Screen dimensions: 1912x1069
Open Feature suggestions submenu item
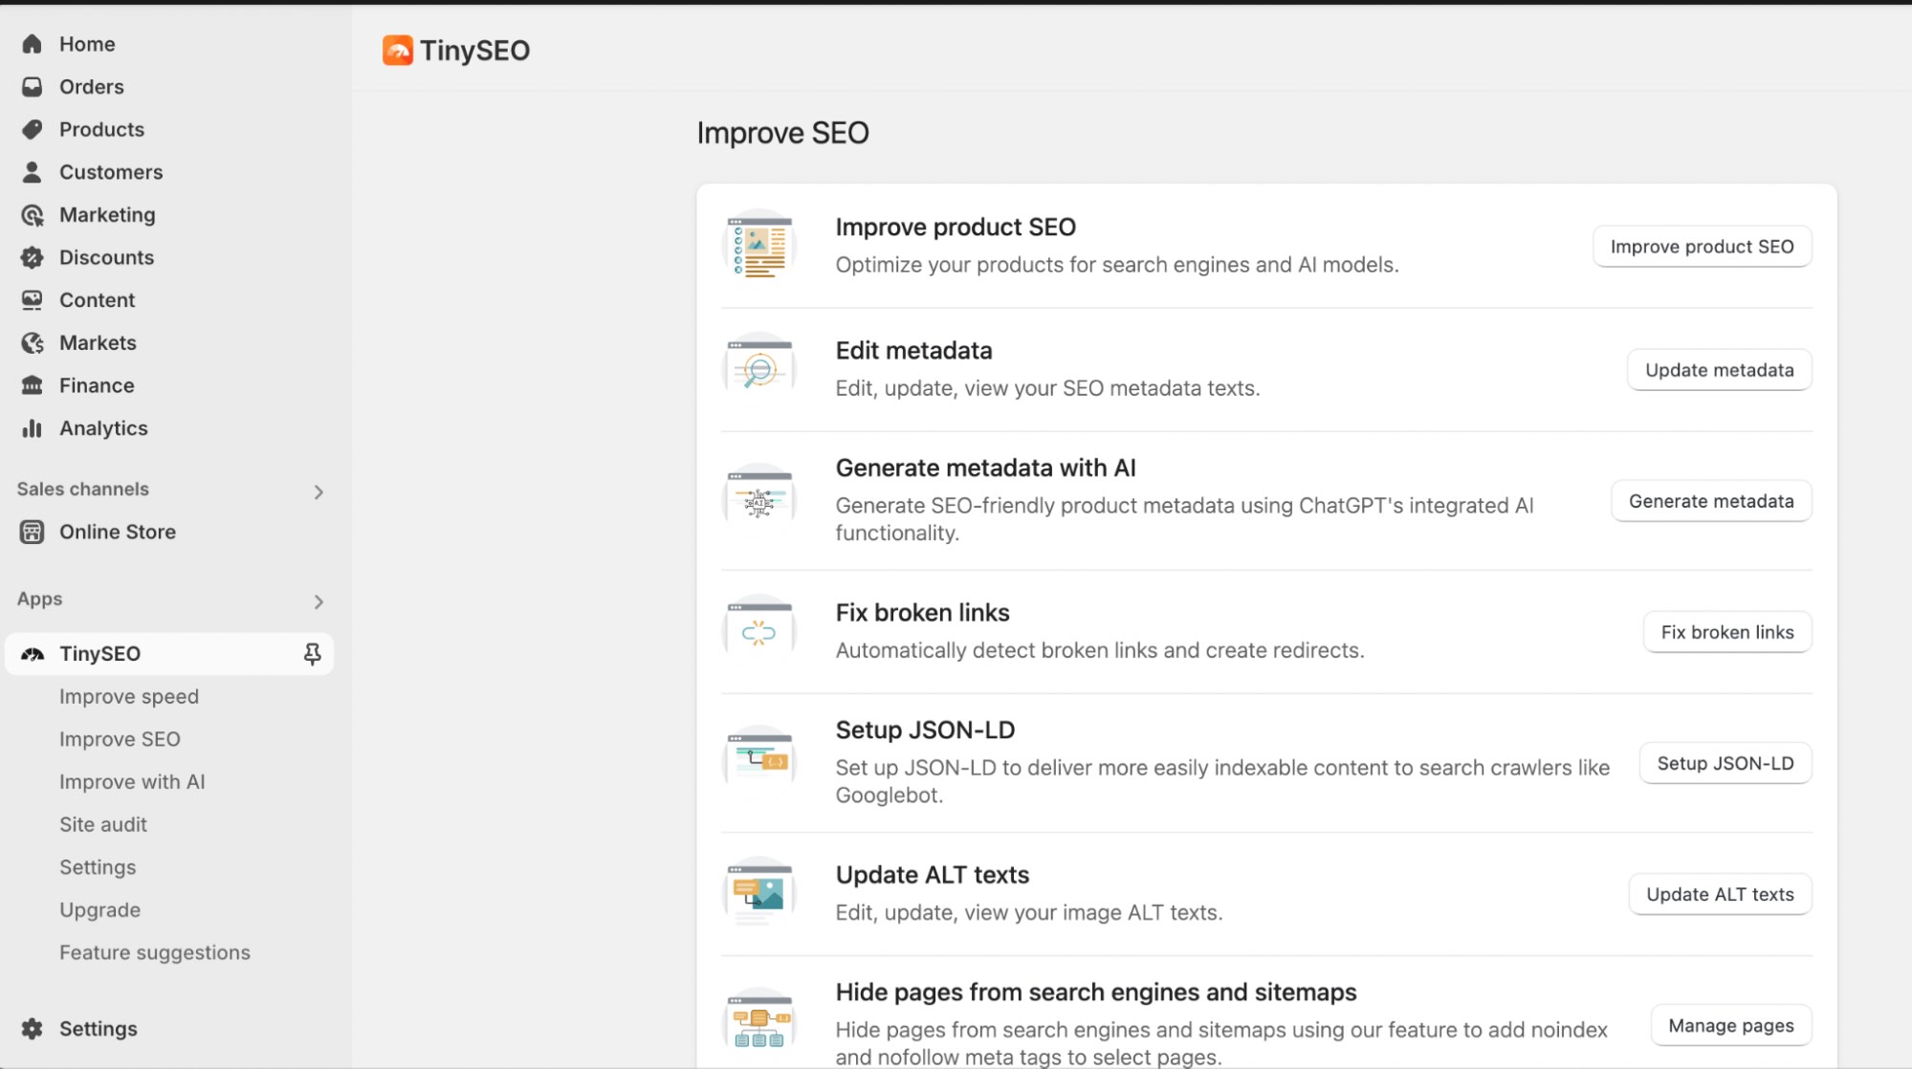coord(155,952)
